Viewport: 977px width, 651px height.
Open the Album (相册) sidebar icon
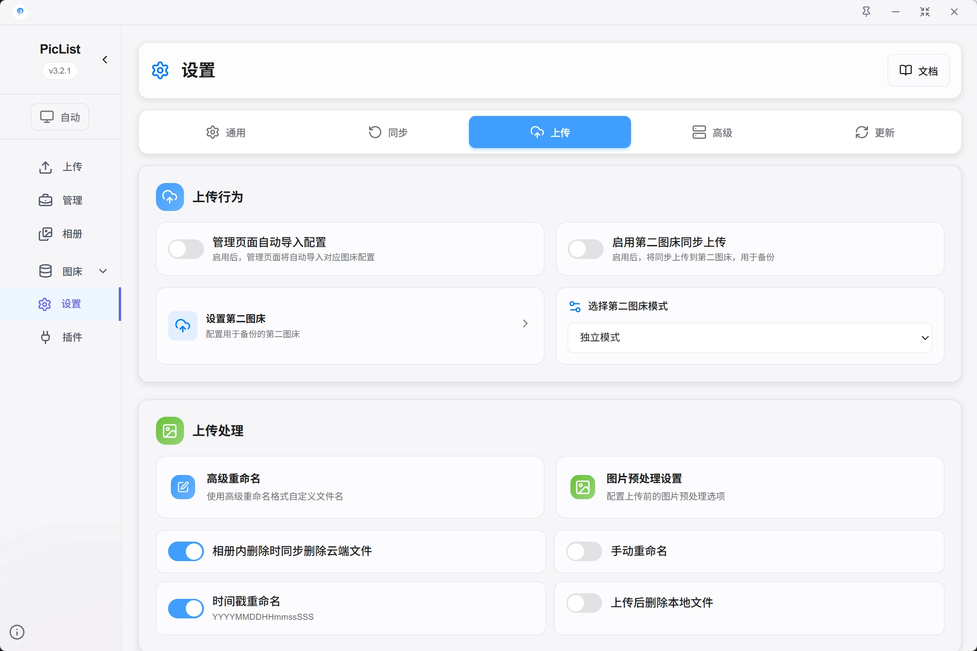45,234
